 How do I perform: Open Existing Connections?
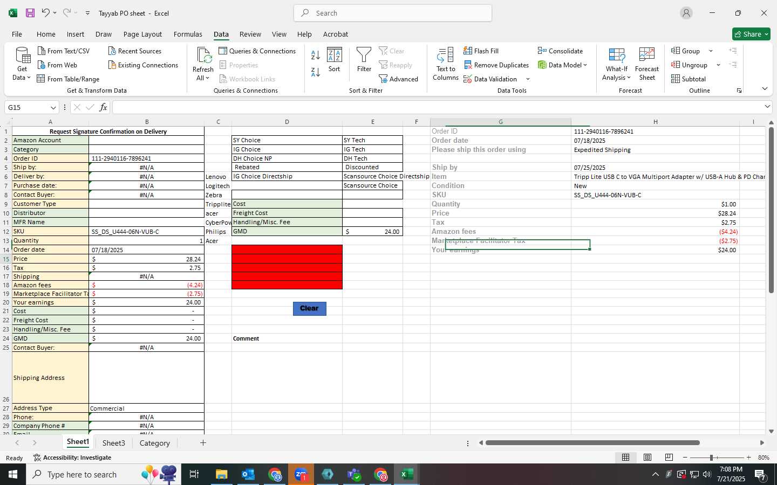pos(143,65)
